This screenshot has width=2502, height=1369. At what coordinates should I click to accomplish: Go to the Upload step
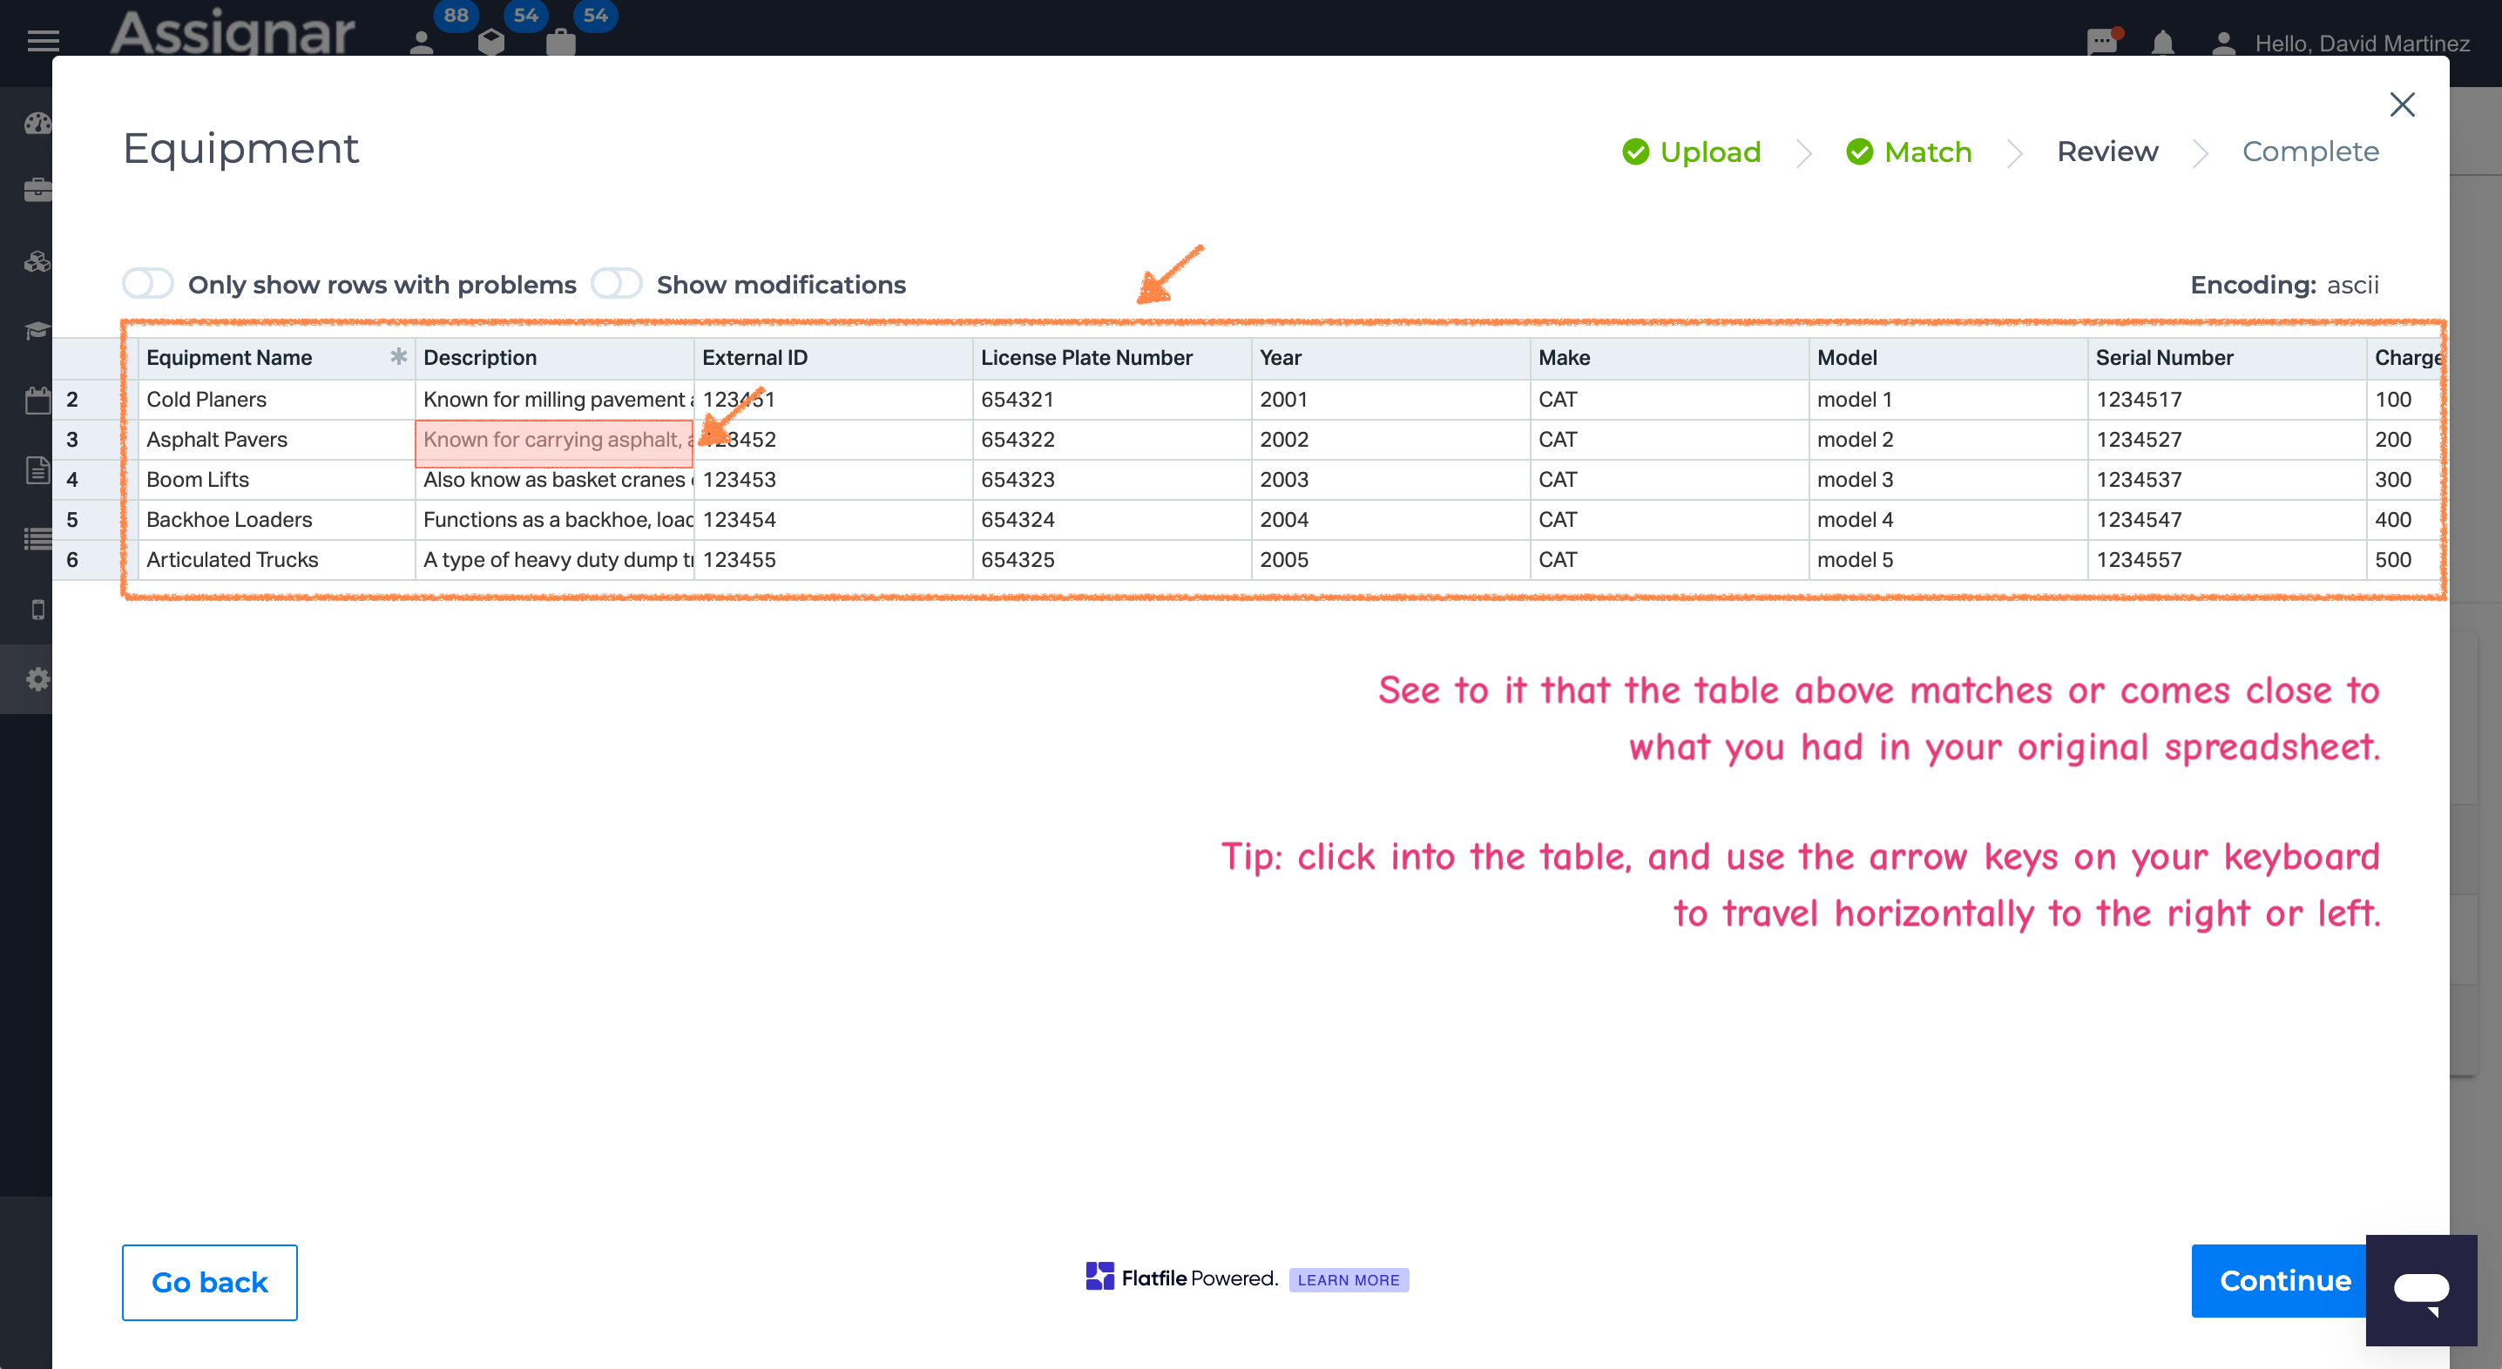pyautogui.click(x=1691, y=152)
